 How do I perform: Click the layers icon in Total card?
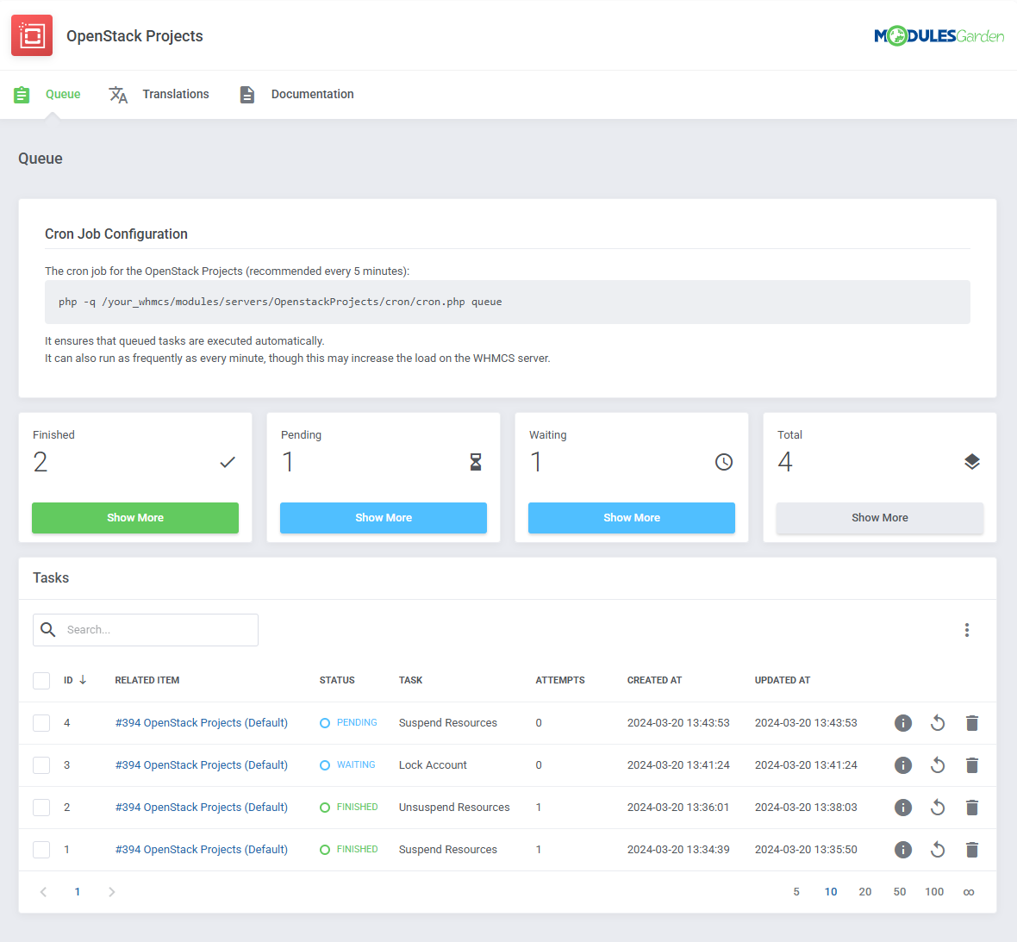tap(971, 462)
